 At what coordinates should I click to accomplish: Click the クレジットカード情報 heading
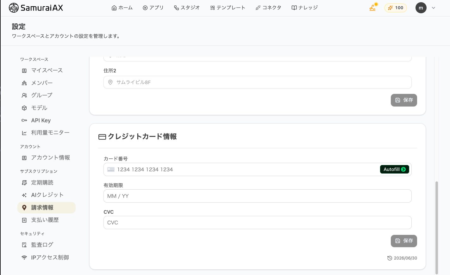tap(142, 137)
